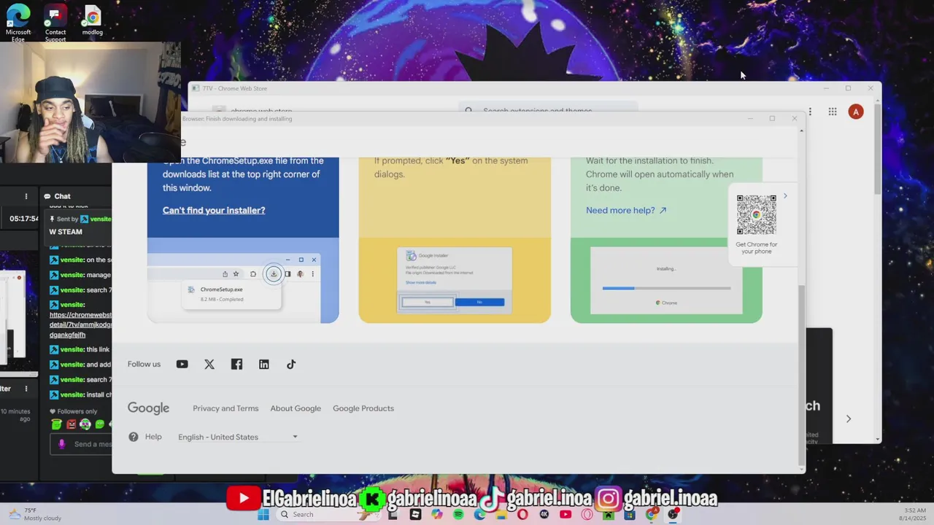
Task: Click the Google Installer dialog illustration
Action: 455,280
